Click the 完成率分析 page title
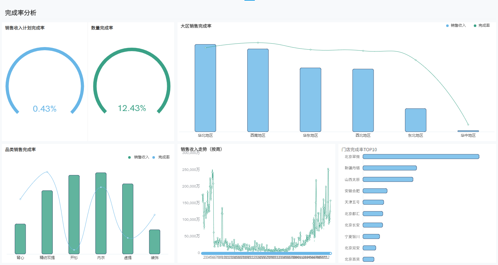498x265 pixels. point(21,13)
